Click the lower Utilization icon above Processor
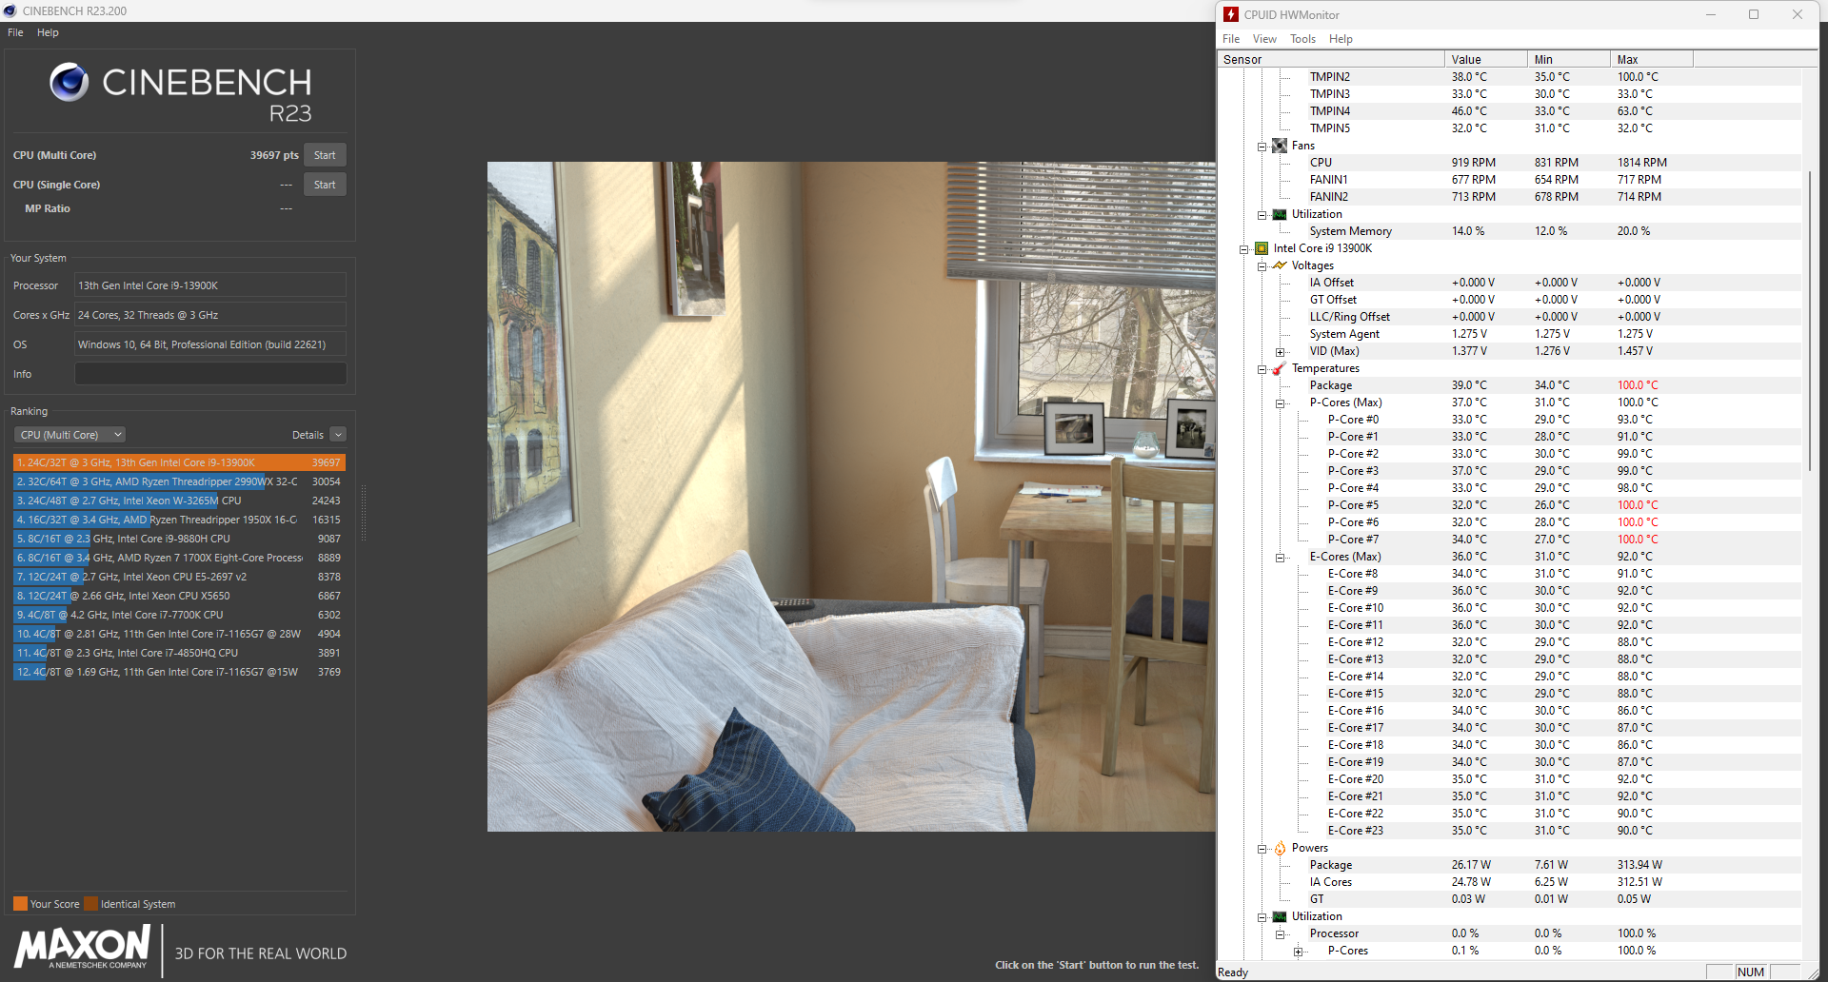1828x982 pixels. (x=1280, y=916)
